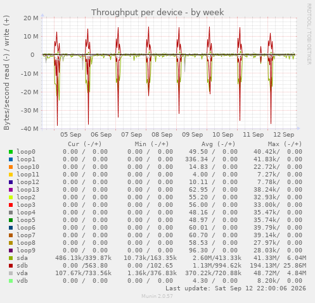Click the loop0 green color swatch
315x303 pixels.
point(11,152)
